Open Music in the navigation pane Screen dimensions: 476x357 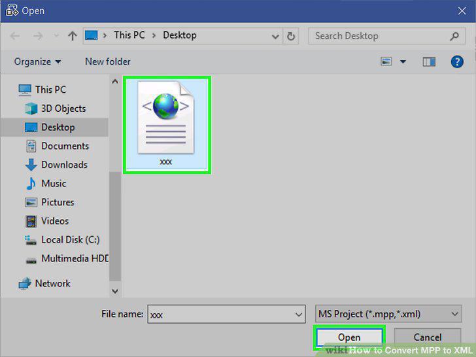46,184
